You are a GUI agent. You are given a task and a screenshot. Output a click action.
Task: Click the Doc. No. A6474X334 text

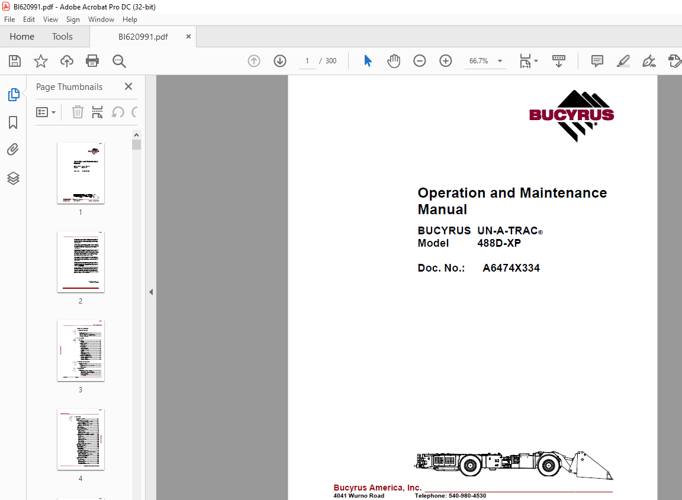pyautogui.click(x=478, y=268)
